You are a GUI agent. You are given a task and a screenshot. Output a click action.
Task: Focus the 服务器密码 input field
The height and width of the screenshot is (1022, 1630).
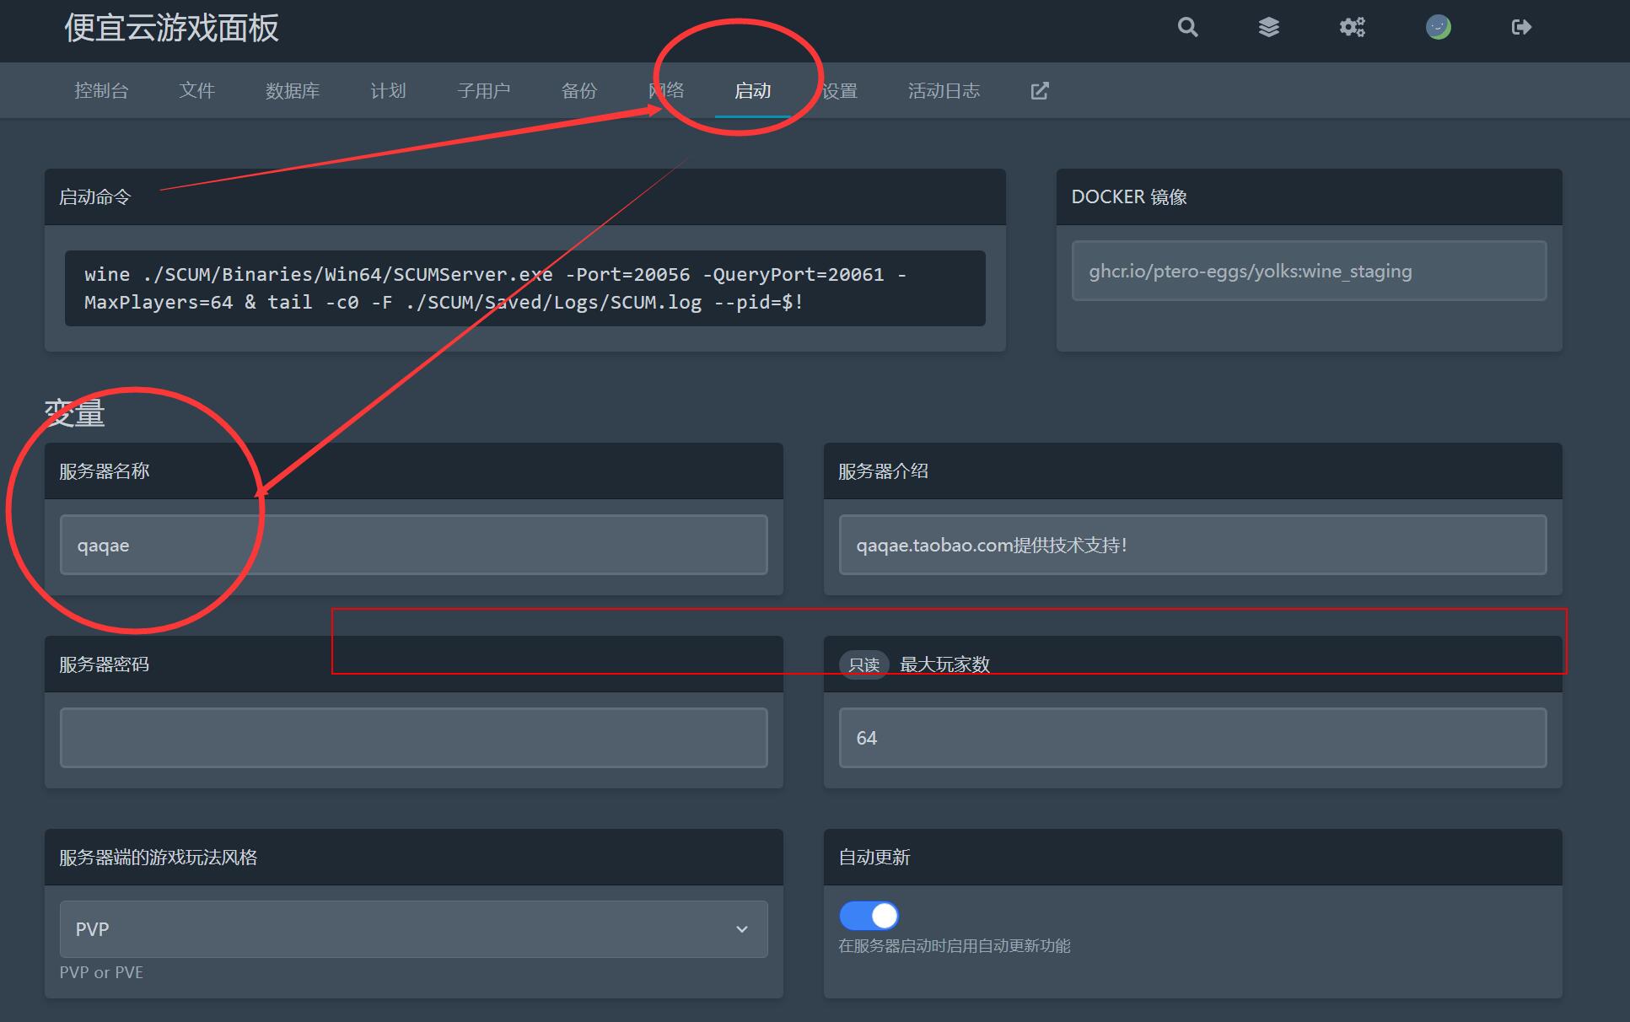413,738
